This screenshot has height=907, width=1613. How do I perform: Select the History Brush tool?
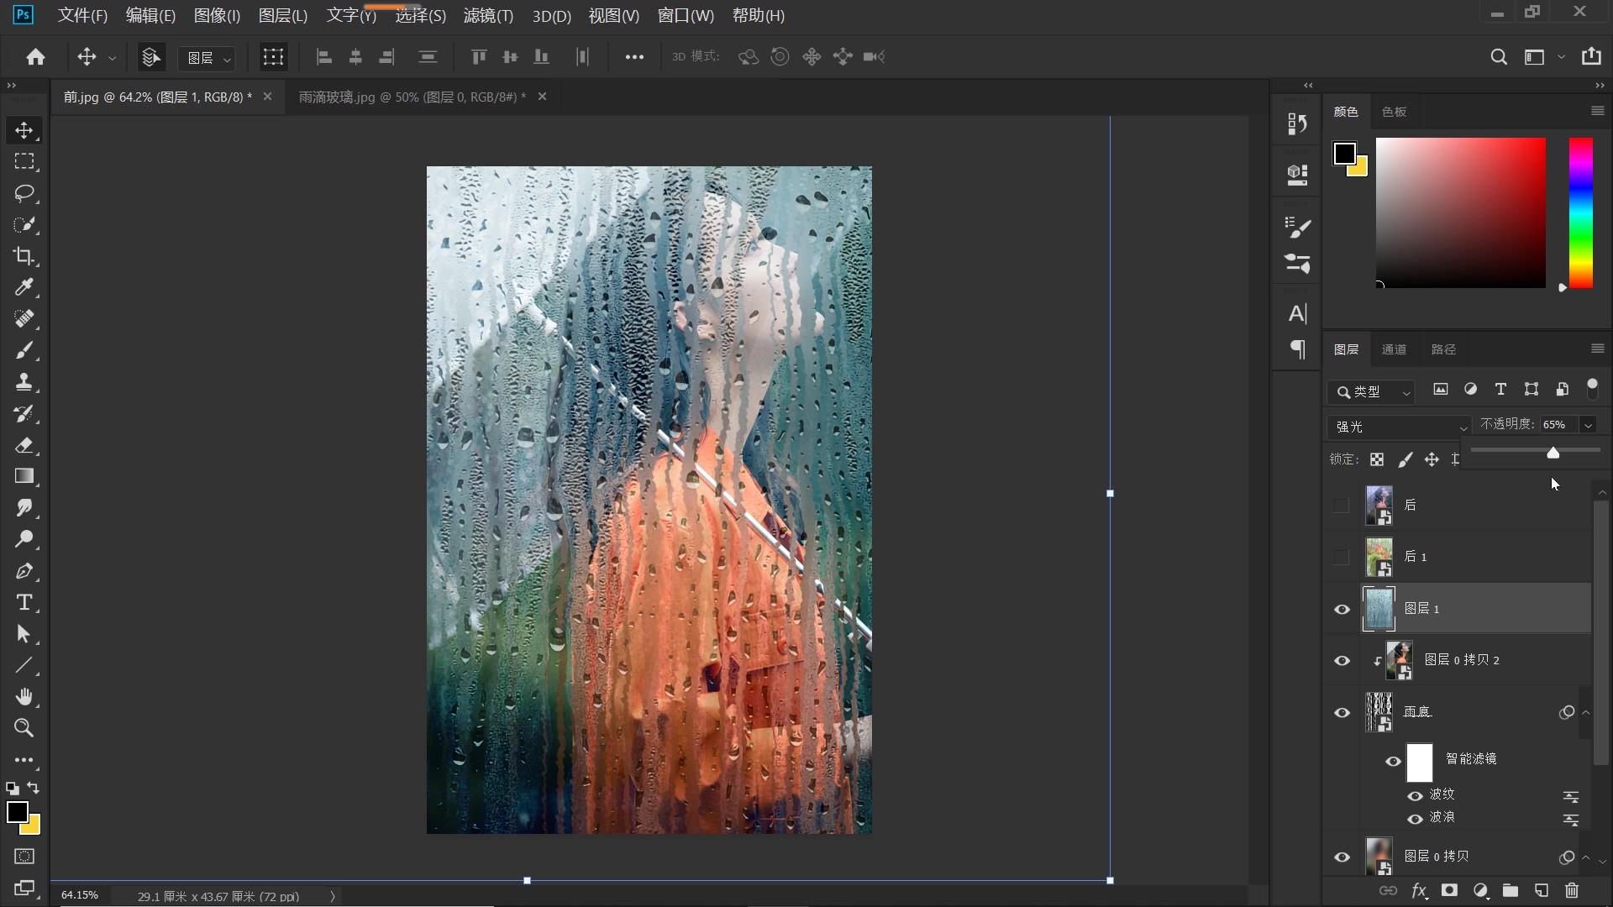(x=24, y=413)
